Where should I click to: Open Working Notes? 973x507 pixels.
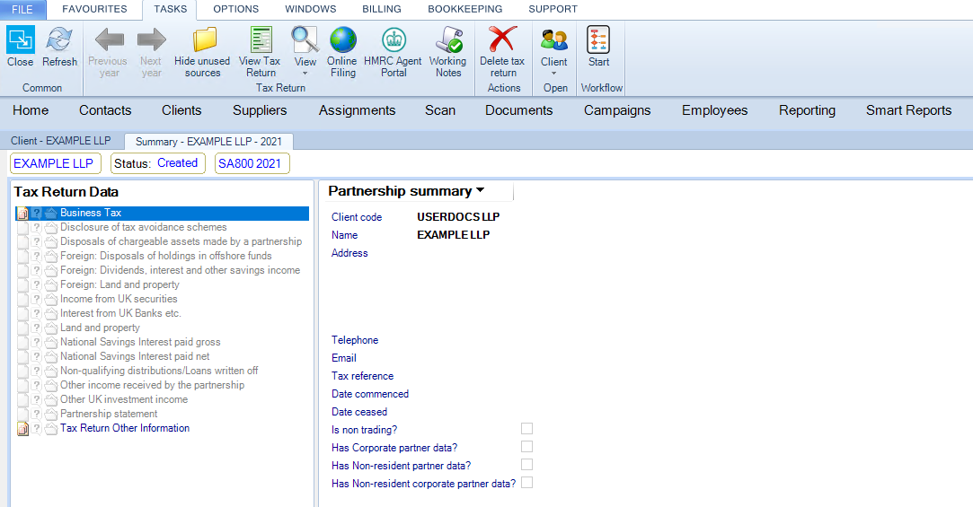[x=448, y=51]
